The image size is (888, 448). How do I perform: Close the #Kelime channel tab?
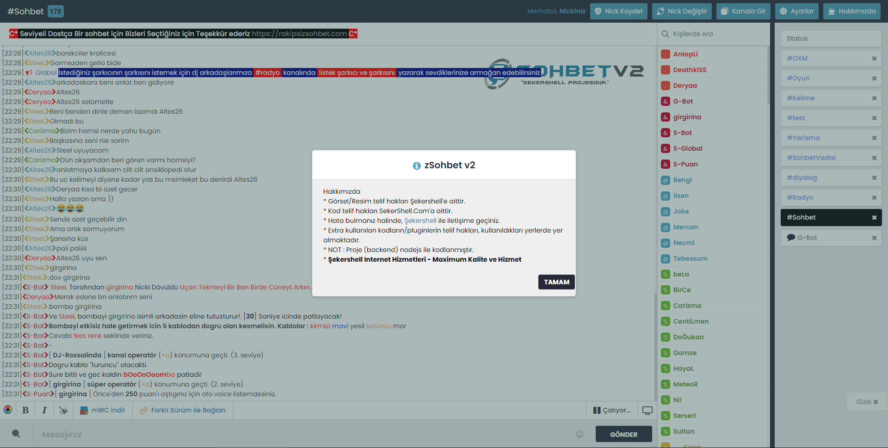pyautogui.click(x=874, y=98)
